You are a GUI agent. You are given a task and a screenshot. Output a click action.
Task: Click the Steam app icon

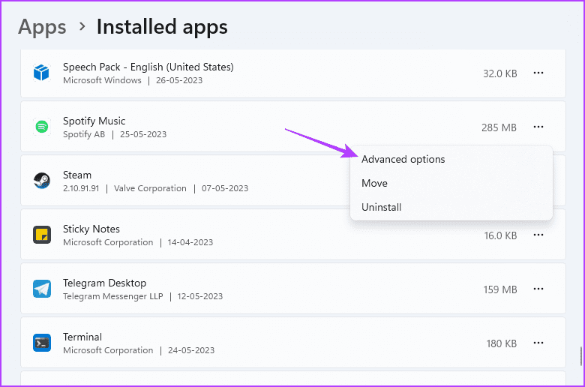(x=41, y=181)
